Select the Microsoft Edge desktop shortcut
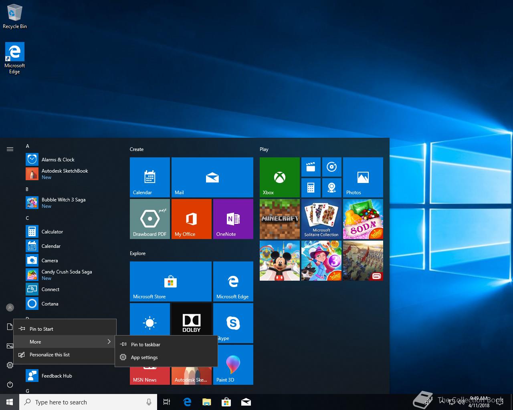Viewport: 513px width, 410px height. pyautogui.click(x=15, y=58)
